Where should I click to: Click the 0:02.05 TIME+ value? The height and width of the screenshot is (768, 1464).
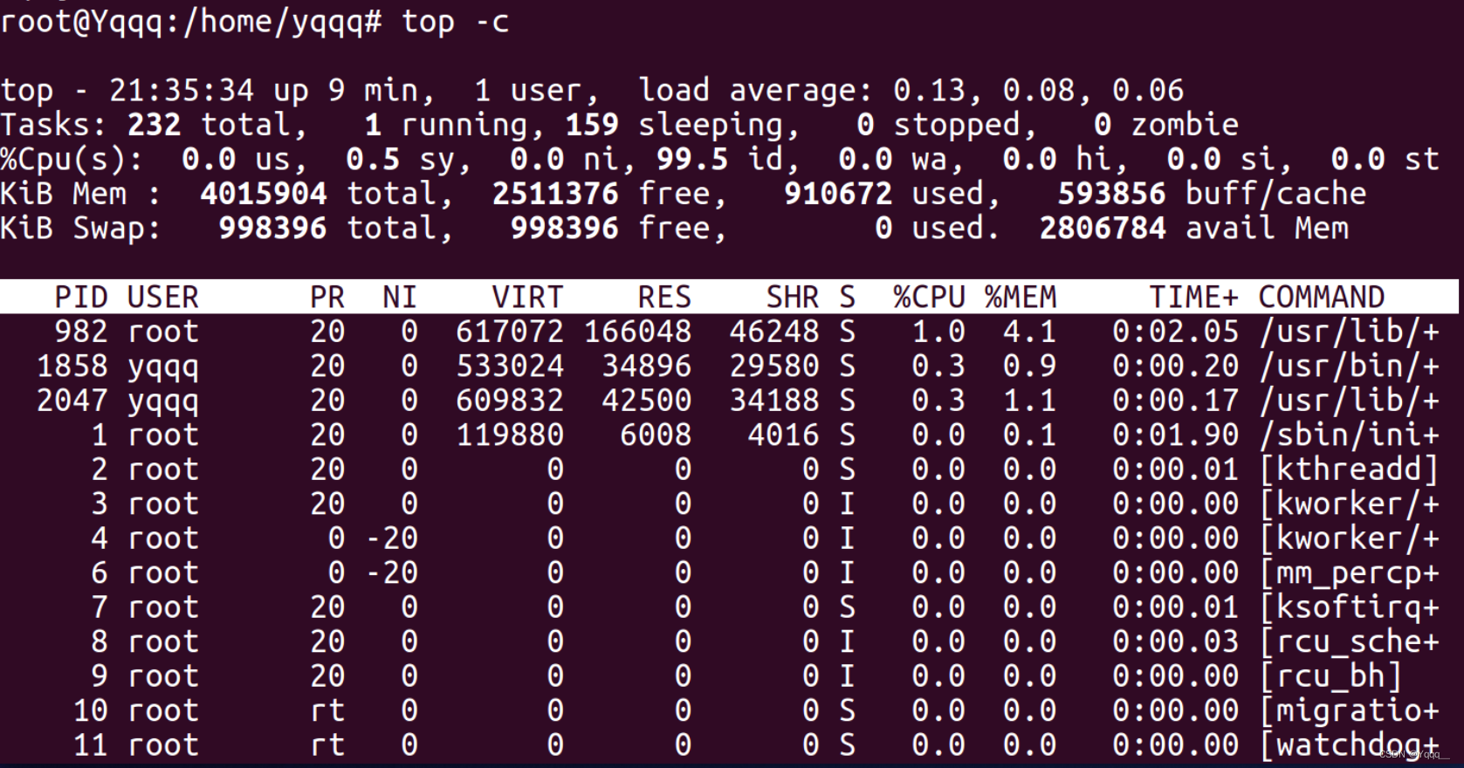click(x=1175, y=332)
